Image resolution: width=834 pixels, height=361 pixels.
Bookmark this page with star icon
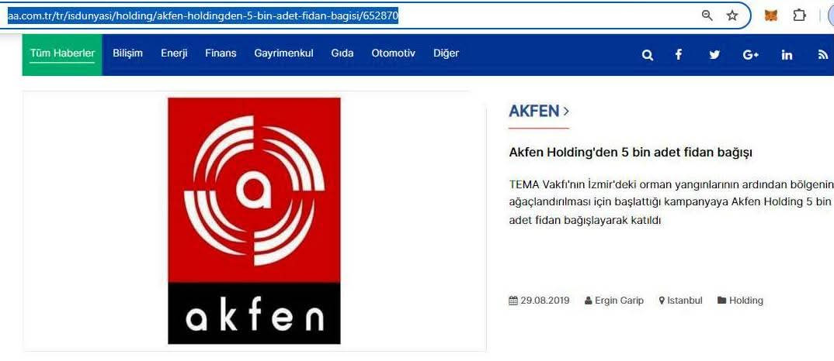(x=732, y=15)
